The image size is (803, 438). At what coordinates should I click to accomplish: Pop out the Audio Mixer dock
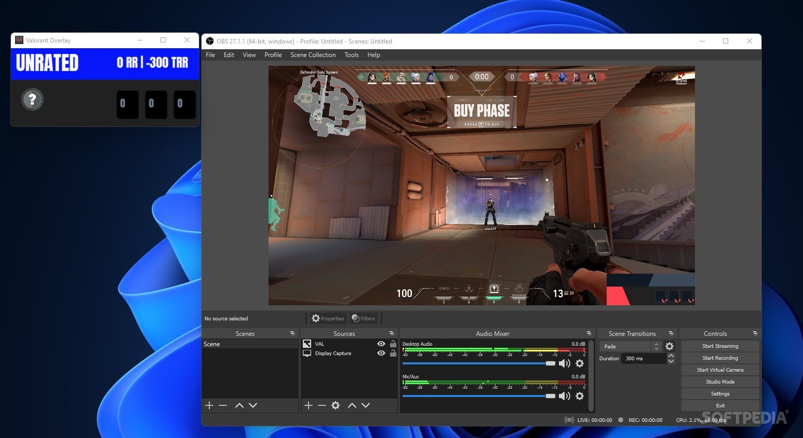click(x=589, y=333)
